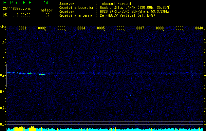Click the 0.6 kHz axis label
The image size is (206, 131).
tap(3, 124)
